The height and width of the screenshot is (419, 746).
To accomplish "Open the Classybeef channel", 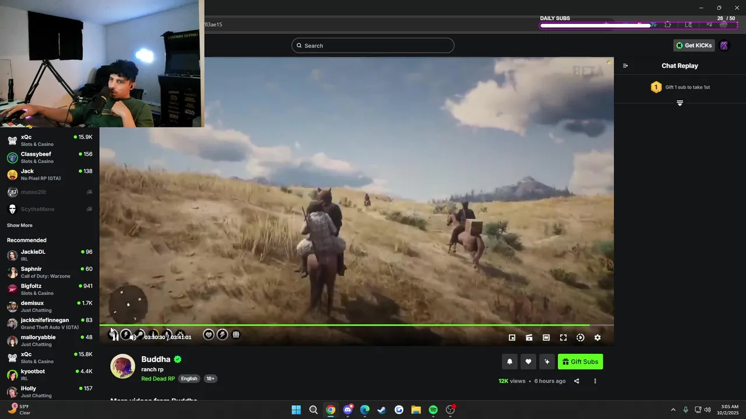I will 50,157.
